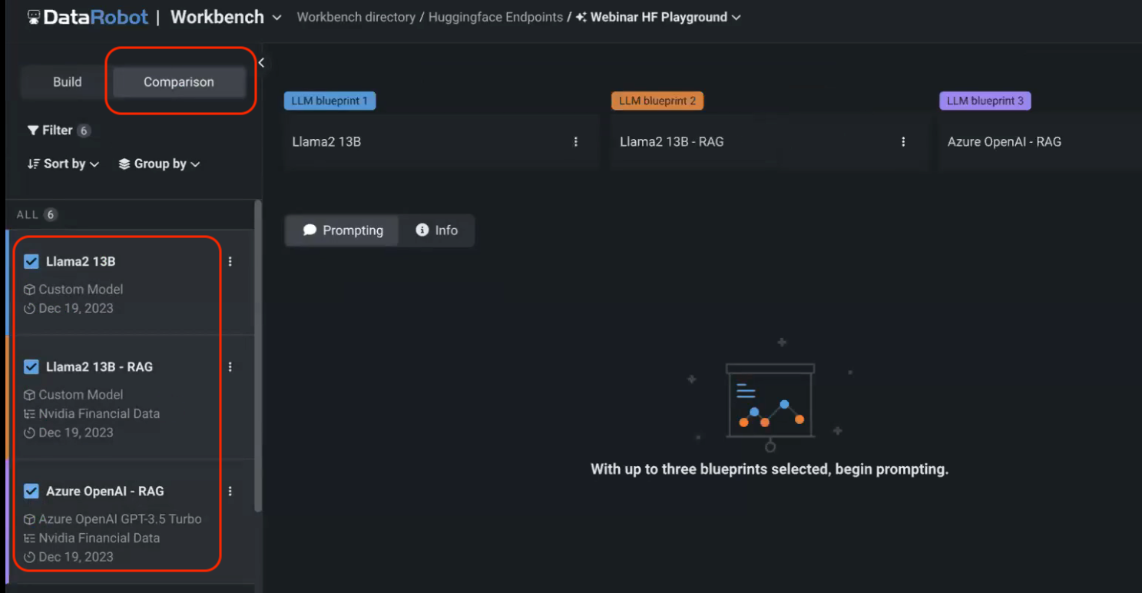Open the three-dot menu for Llama2 13B - RAG card

click(230, 366)
